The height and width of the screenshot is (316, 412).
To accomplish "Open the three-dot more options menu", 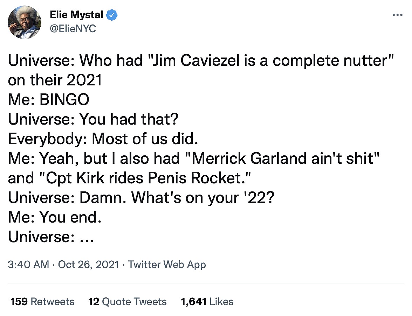I will tap(398, 15).
